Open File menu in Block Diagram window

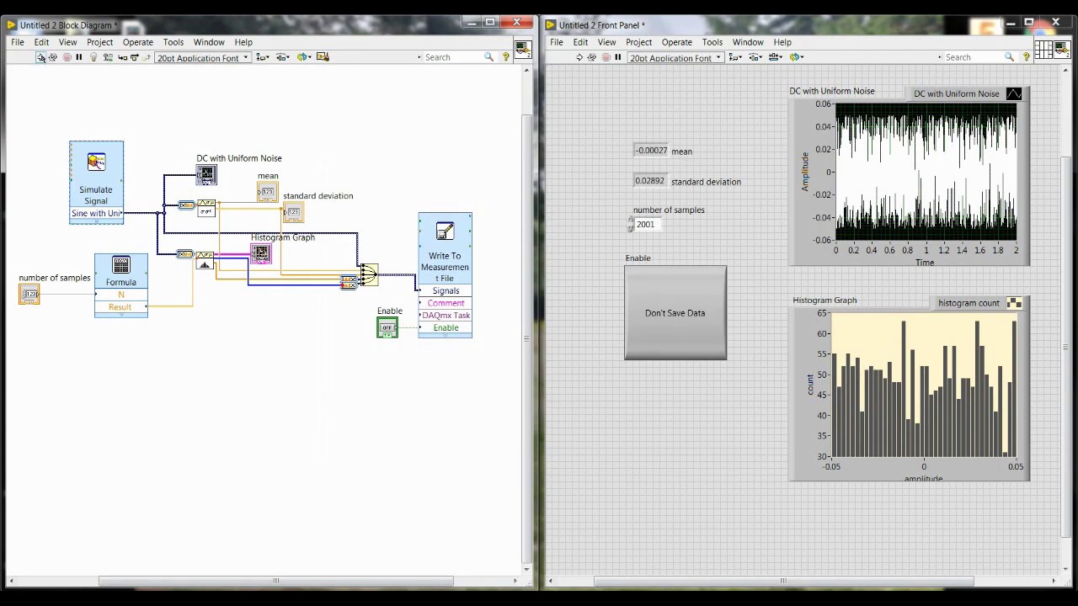point(18,42)
